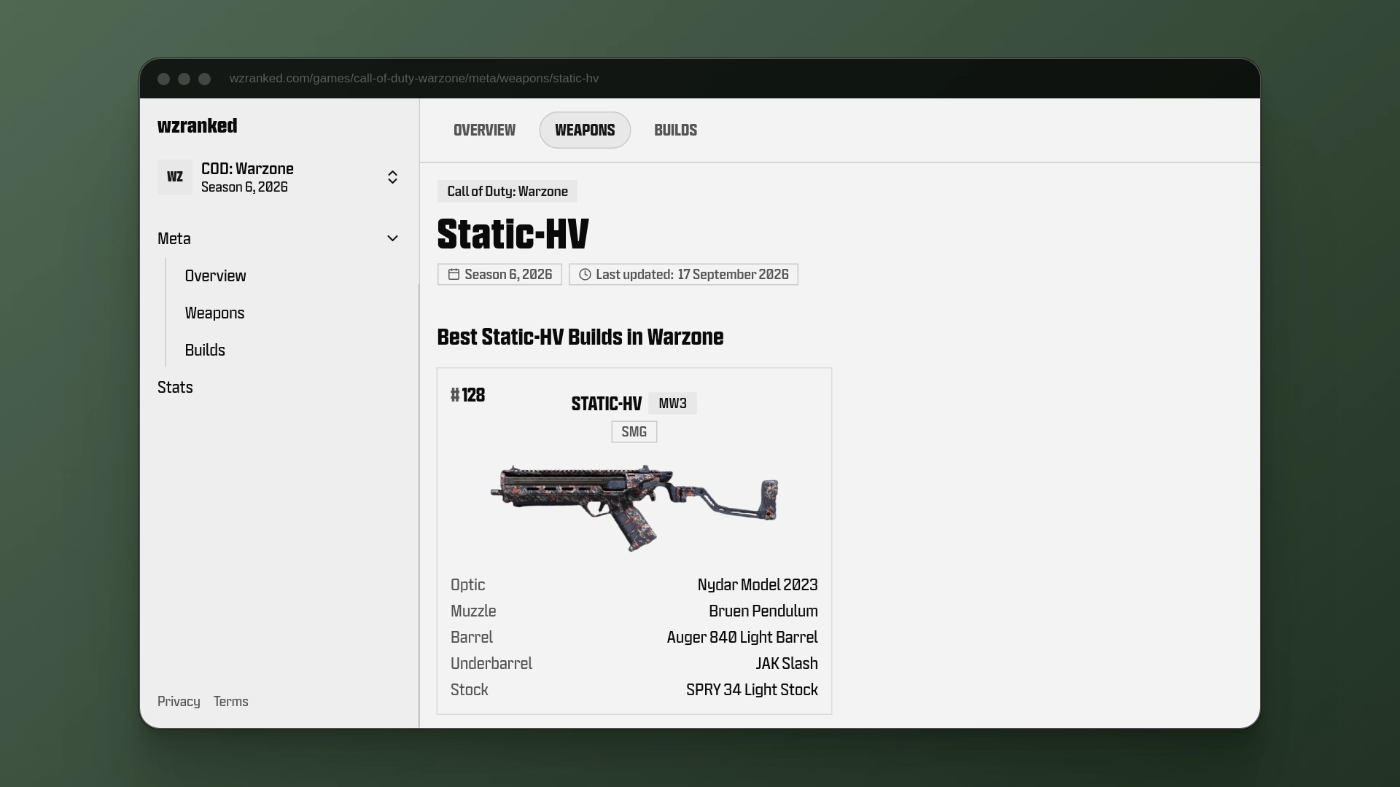Image resolution: width=1400 pixels, height=787 pixels.
Task: Open Builds in the sidebar menu
Action: 205,350
